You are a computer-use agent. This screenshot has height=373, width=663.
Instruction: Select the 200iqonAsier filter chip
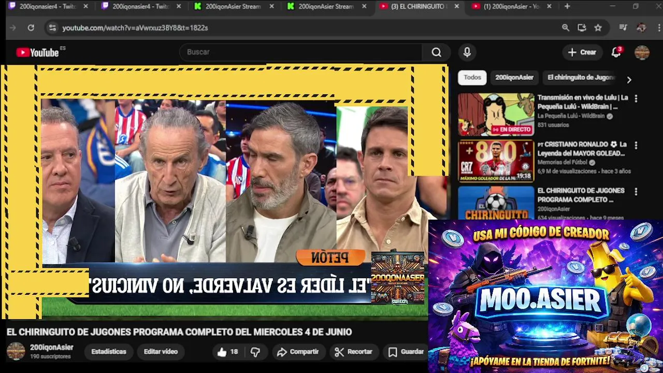(x=514, y=77)
